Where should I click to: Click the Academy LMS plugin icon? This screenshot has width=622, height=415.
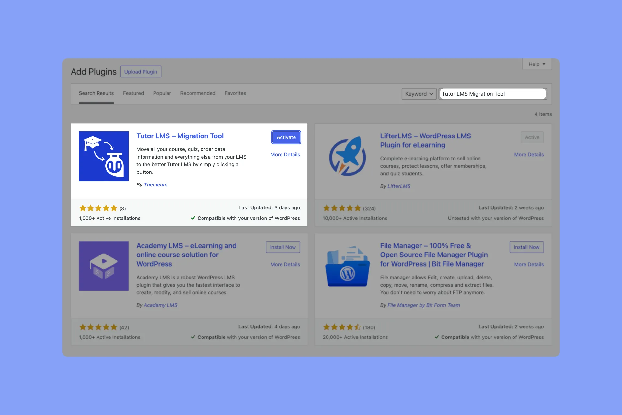click(104, 266)
